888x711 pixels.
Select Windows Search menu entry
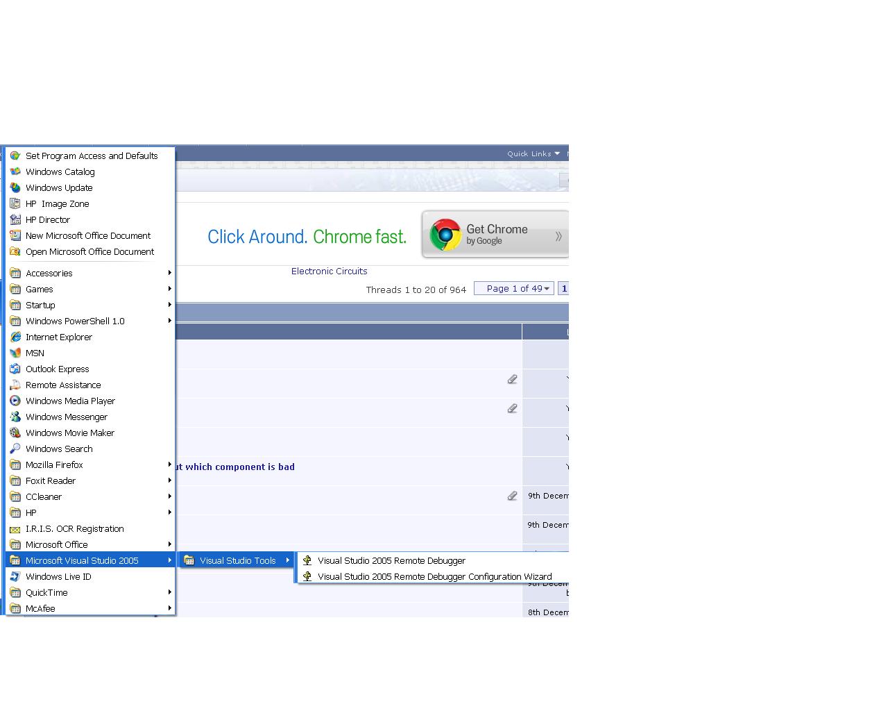[x=90, y=449]
